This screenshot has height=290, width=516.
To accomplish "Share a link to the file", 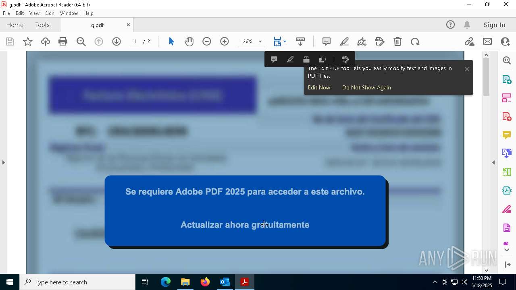I will click(469, 41).
